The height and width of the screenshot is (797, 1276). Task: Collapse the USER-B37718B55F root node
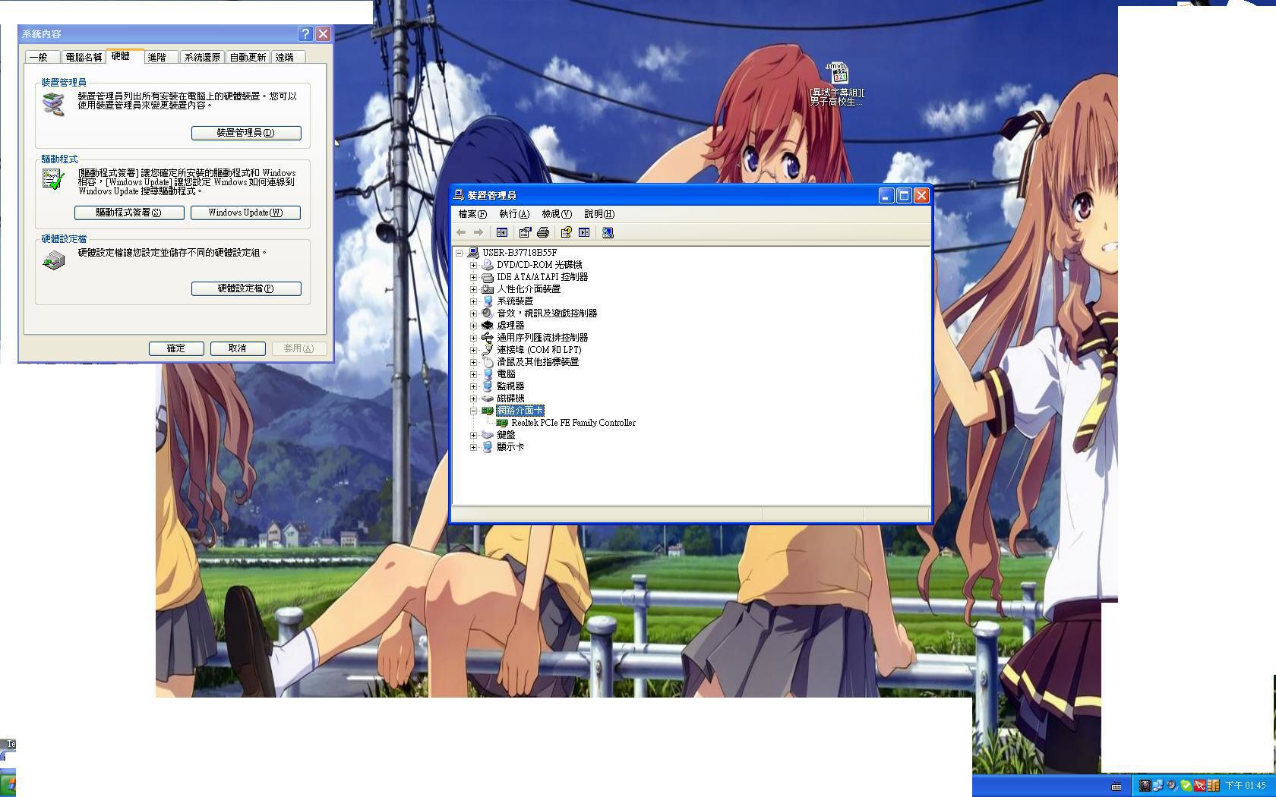click(x=459, y=253)
